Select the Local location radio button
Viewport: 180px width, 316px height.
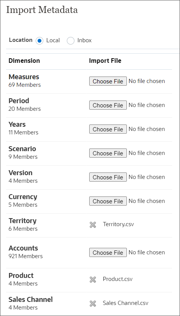[x=39, y=41]
